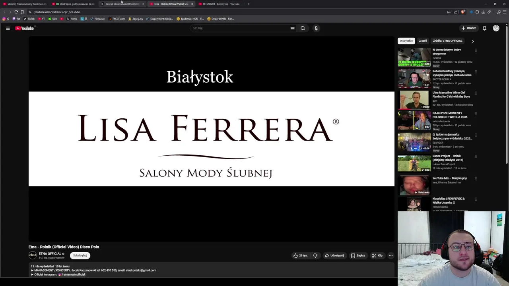Open ETNA OFFICIAL channel avatar
Image resolution: width=509 pixels, height=286 pixels.
tap(33, 255)
